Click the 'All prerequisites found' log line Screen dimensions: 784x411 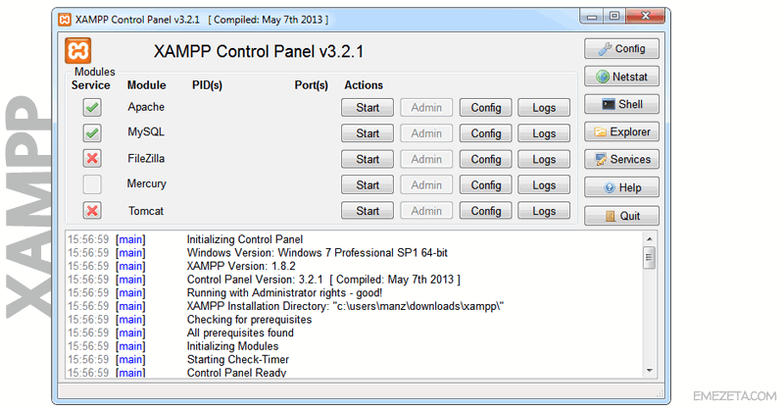coord(240,333)
